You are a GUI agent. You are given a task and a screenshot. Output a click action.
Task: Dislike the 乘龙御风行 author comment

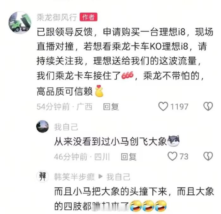coord(208,106)
